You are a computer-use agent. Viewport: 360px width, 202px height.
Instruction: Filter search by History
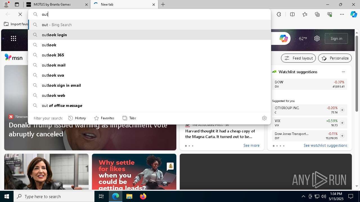77,118
